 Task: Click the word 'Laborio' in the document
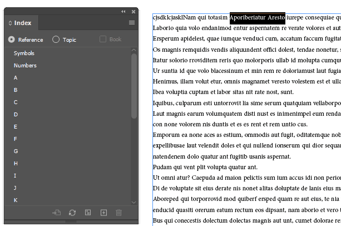point(163,28)
